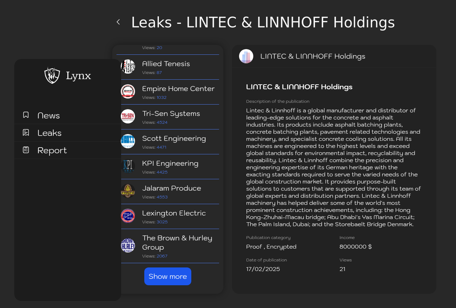
Task: Click the Lynx logo icon
Action: (x=52, y=75)
